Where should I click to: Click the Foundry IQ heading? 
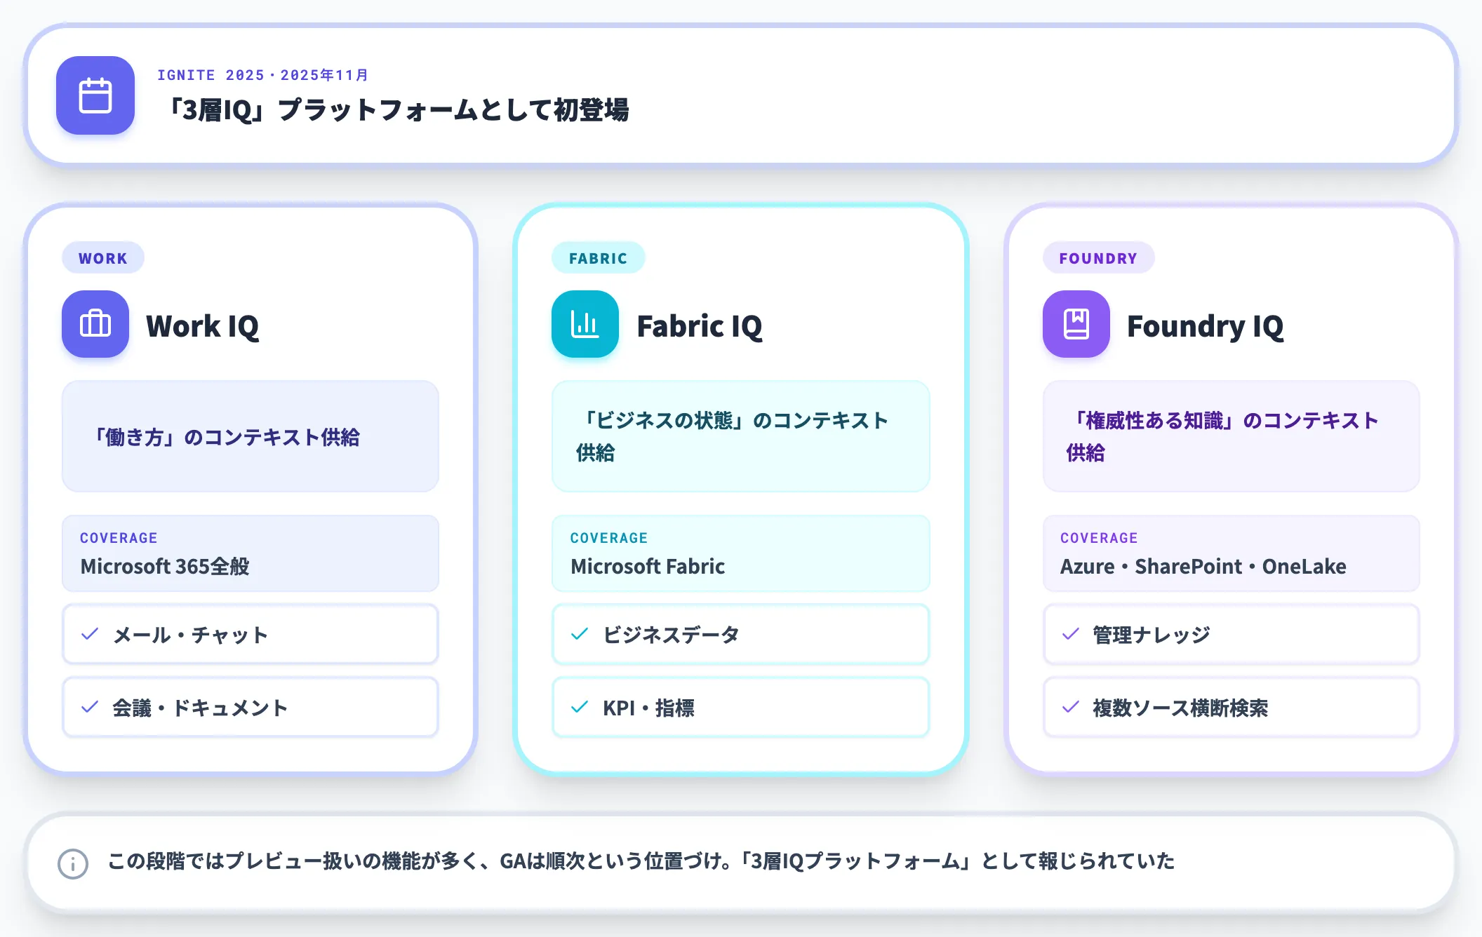(1206, 326)
